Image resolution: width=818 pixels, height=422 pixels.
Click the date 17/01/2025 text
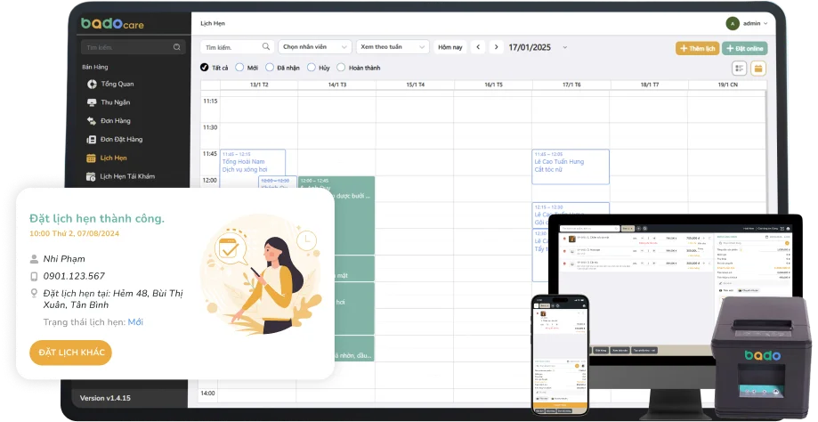pyautogui.click(x=530, y=47)
